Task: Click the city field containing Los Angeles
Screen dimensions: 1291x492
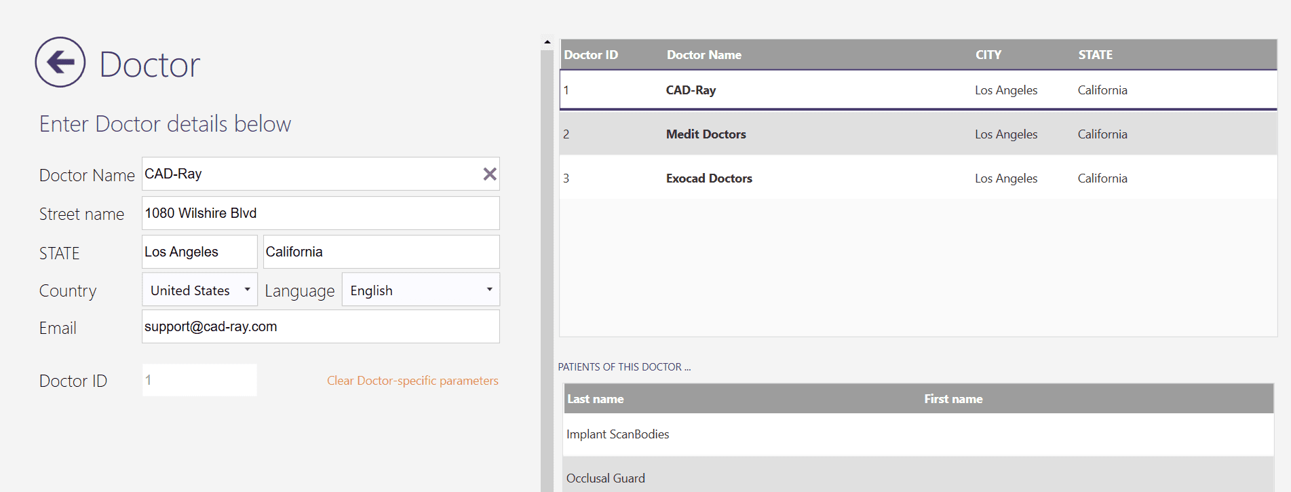Action: [199, 252]
